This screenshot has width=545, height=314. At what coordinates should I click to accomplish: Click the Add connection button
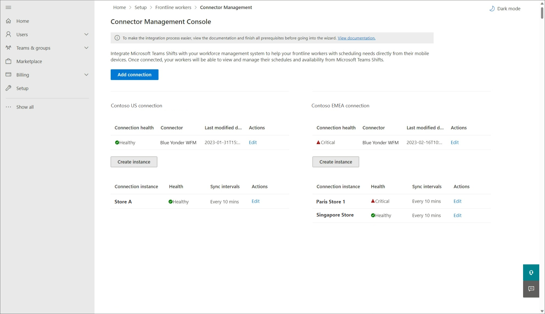pyautogui.click(x=134, y=75)
